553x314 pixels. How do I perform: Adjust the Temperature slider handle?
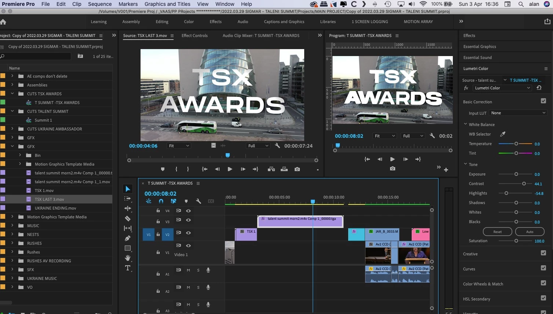coord(516,144)
